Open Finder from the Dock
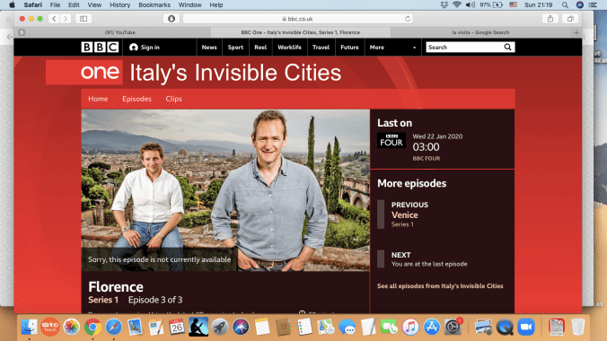 coord(29,327)
